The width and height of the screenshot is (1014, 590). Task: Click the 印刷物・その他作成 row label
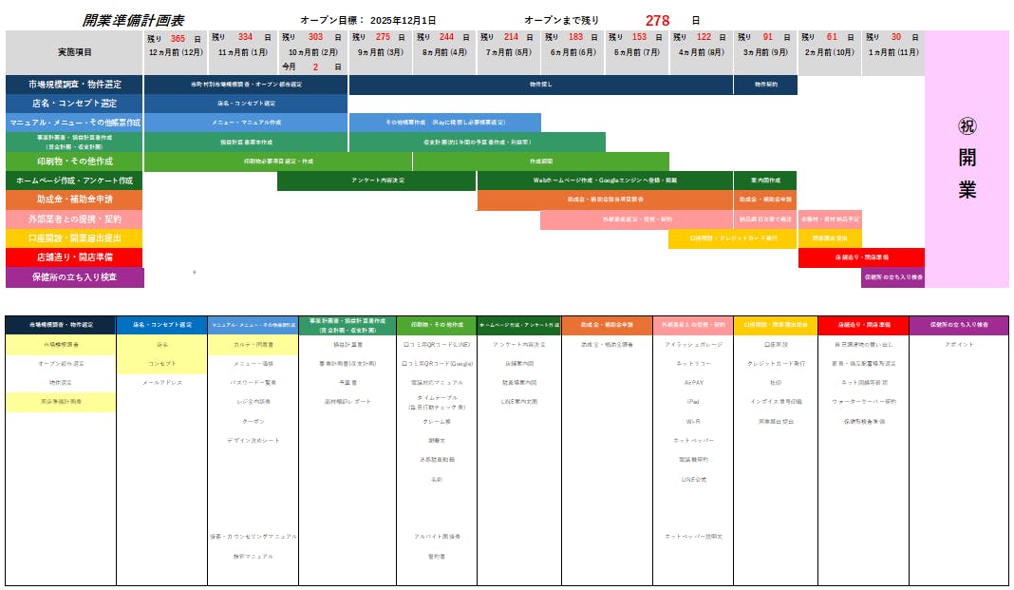pyautogui.click(x=75, y=162)
